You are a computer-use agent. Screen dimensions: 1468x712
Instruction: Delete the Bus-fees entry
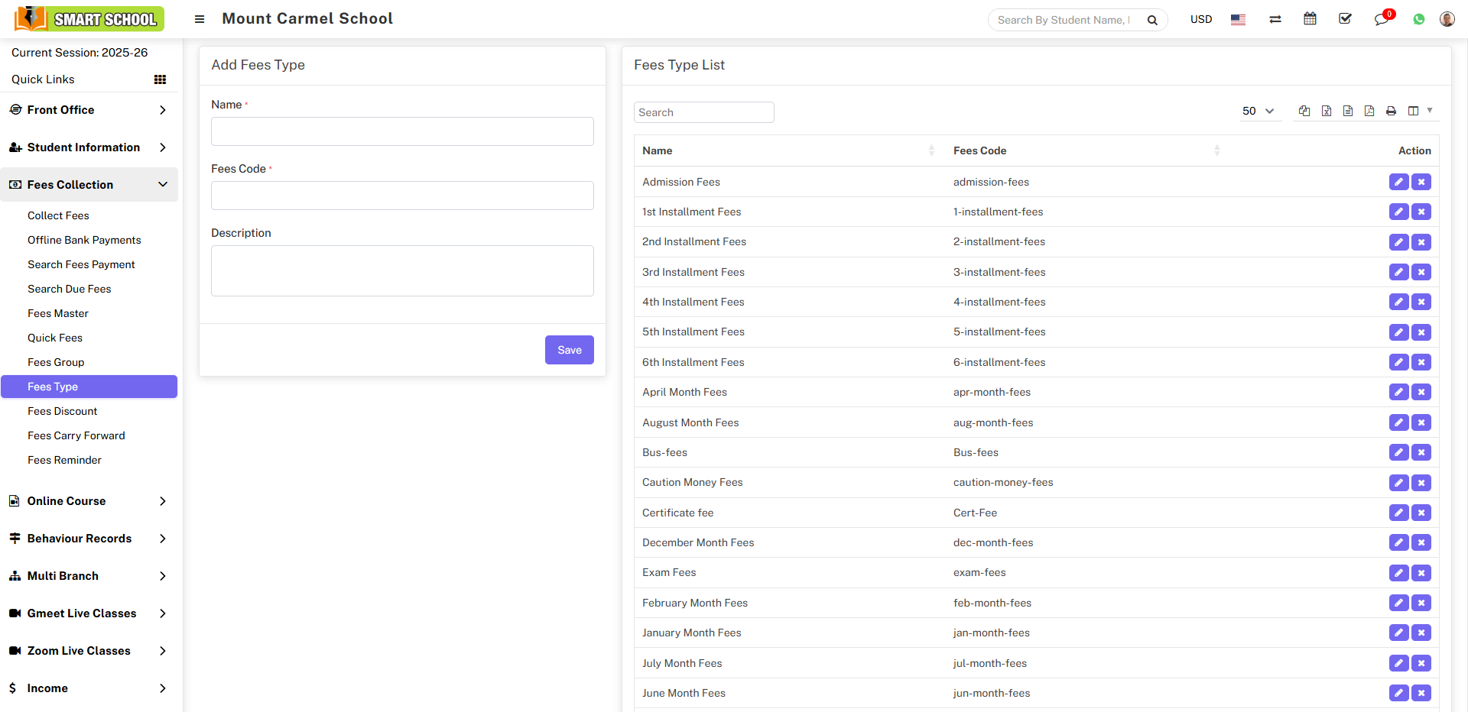click(x=1421, y=452)
